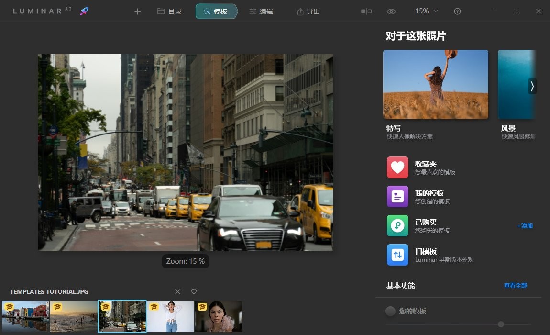Enable the 您的模板 switch
Screen dimensions: 550x335
click(390, 311)
